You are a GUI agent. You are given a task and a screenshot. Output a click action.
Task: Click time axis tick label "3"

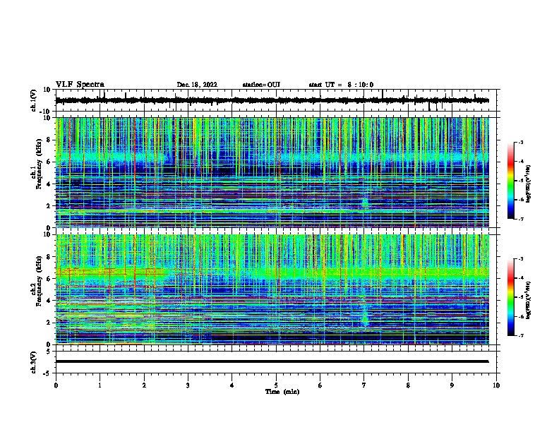pos(188,385)
